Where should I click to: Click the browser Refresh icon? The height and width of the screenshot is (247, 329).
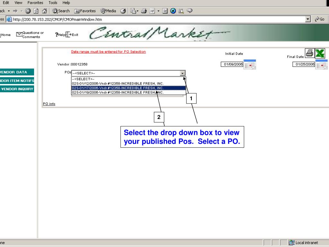point(36,11)
